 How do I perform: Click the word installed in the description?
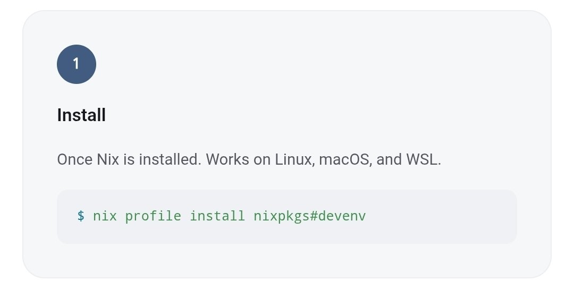point(170,159)
